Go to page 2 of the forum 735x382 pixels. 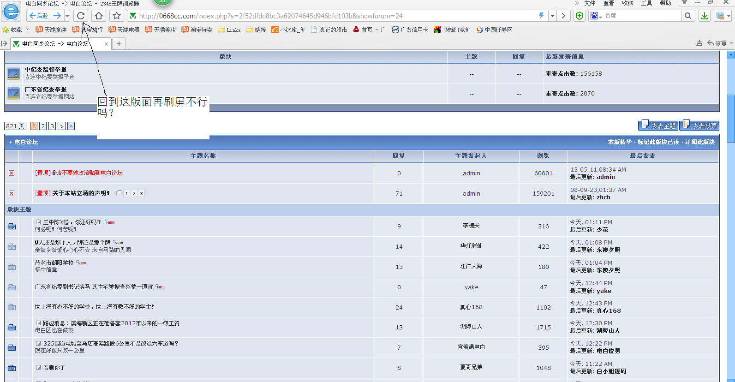(x=43, y=126)
